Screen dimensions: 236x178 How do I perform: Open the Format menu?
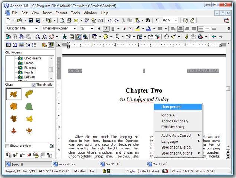pos(61,13)
